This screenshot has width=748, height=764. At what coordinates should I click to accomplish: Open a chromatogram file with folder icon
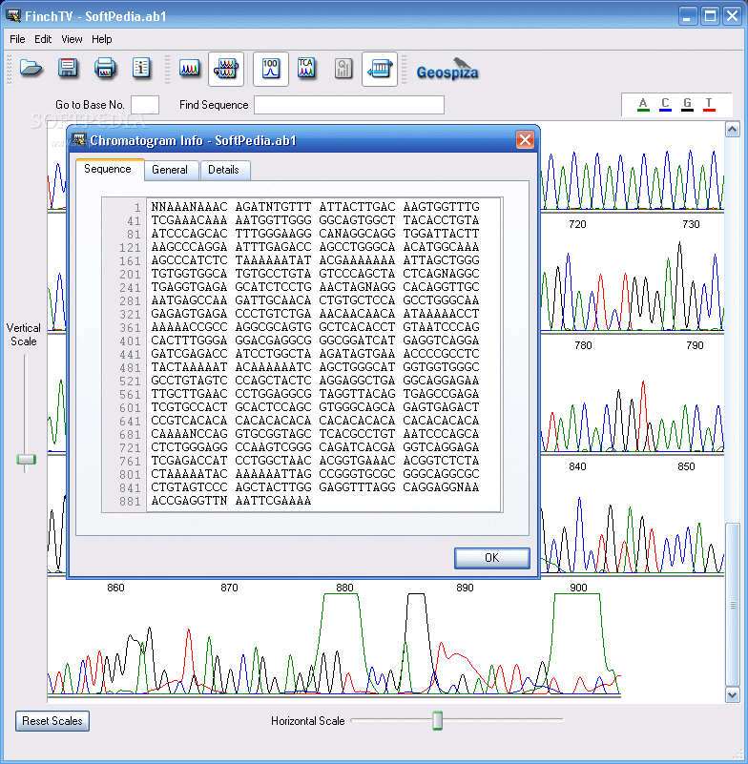(x=31, y=69)
